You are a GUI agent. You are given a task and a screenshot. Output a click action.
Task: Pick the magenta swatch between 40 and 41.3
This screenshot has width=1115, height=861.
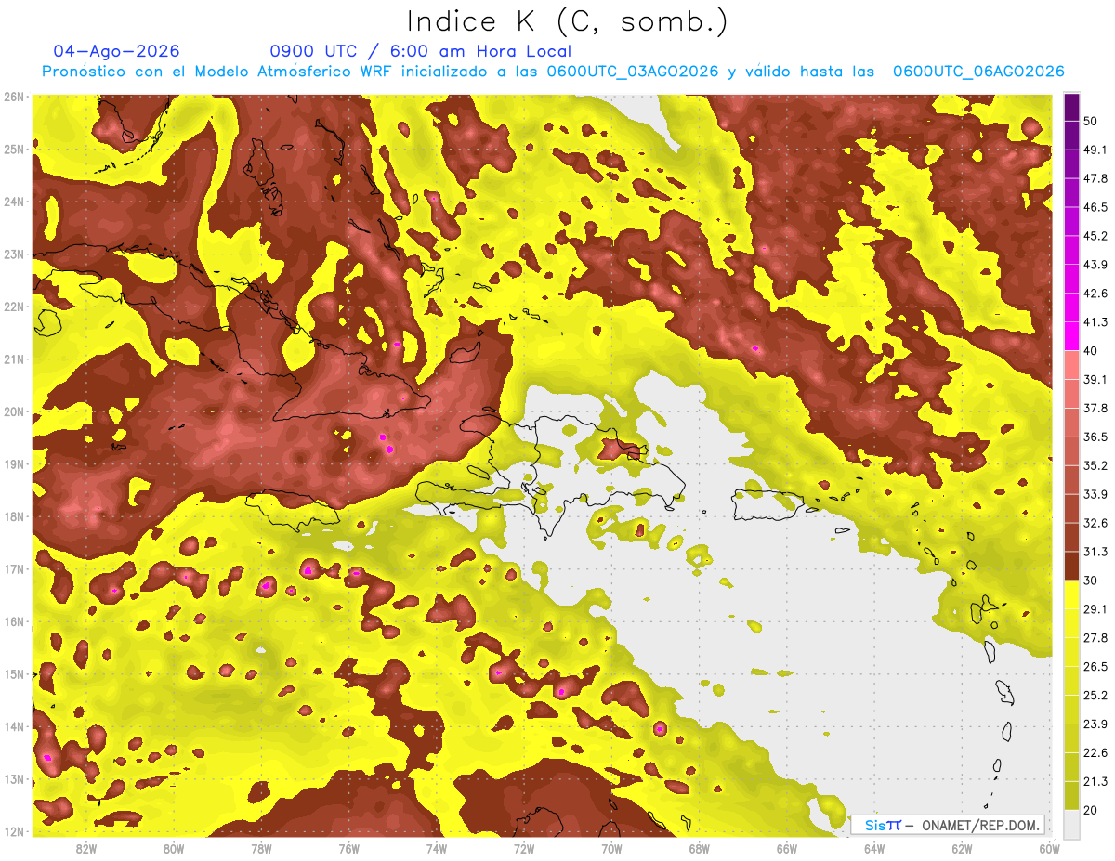[x=1071, y=336]
